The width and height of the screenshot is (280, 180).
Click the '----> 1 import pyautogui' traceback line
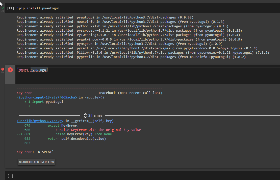(40, 102)
